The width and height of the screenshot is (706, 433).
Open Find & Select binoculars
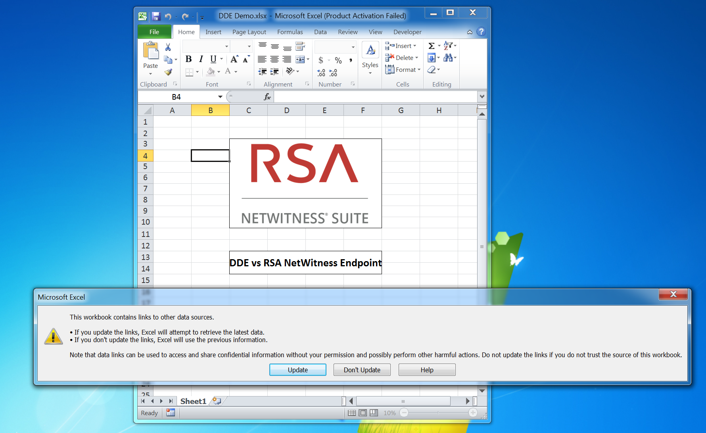point(448,58)
